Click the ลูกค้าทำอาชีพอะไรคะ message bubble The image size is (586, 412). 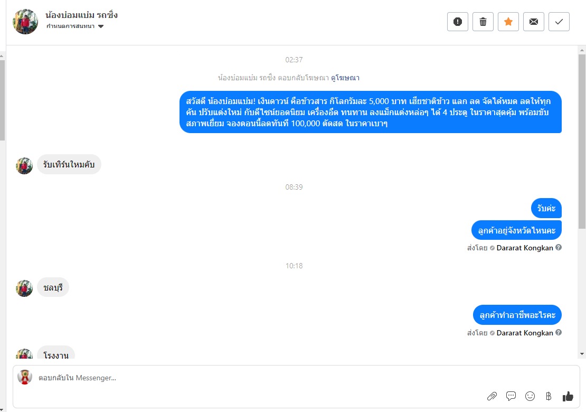pos(517,315)
